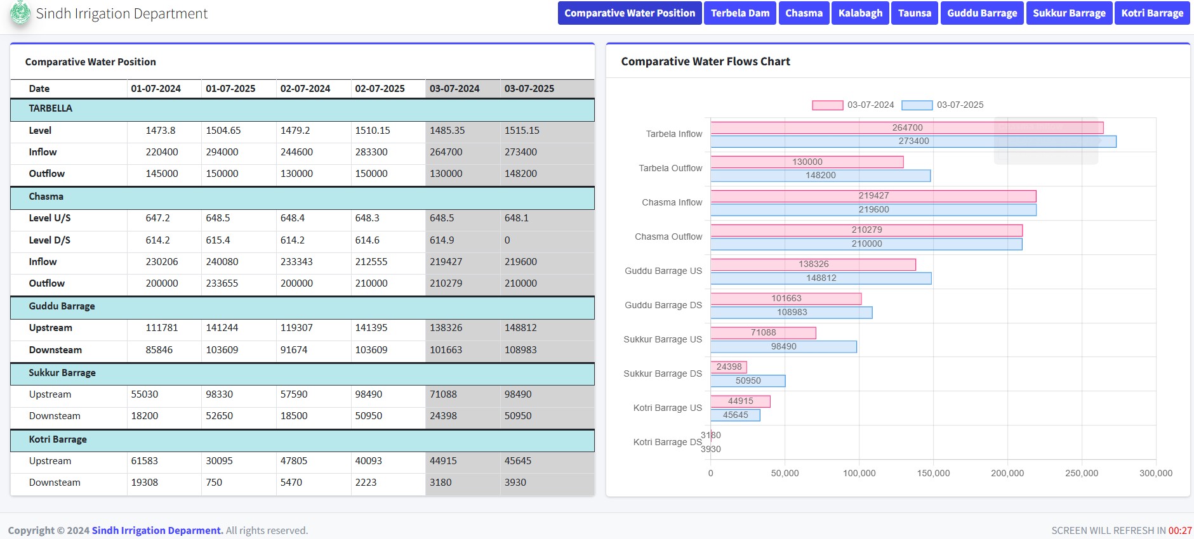Select the 03-07-2025 table column header
The image size is (1194, 539).
pos(529,89)
